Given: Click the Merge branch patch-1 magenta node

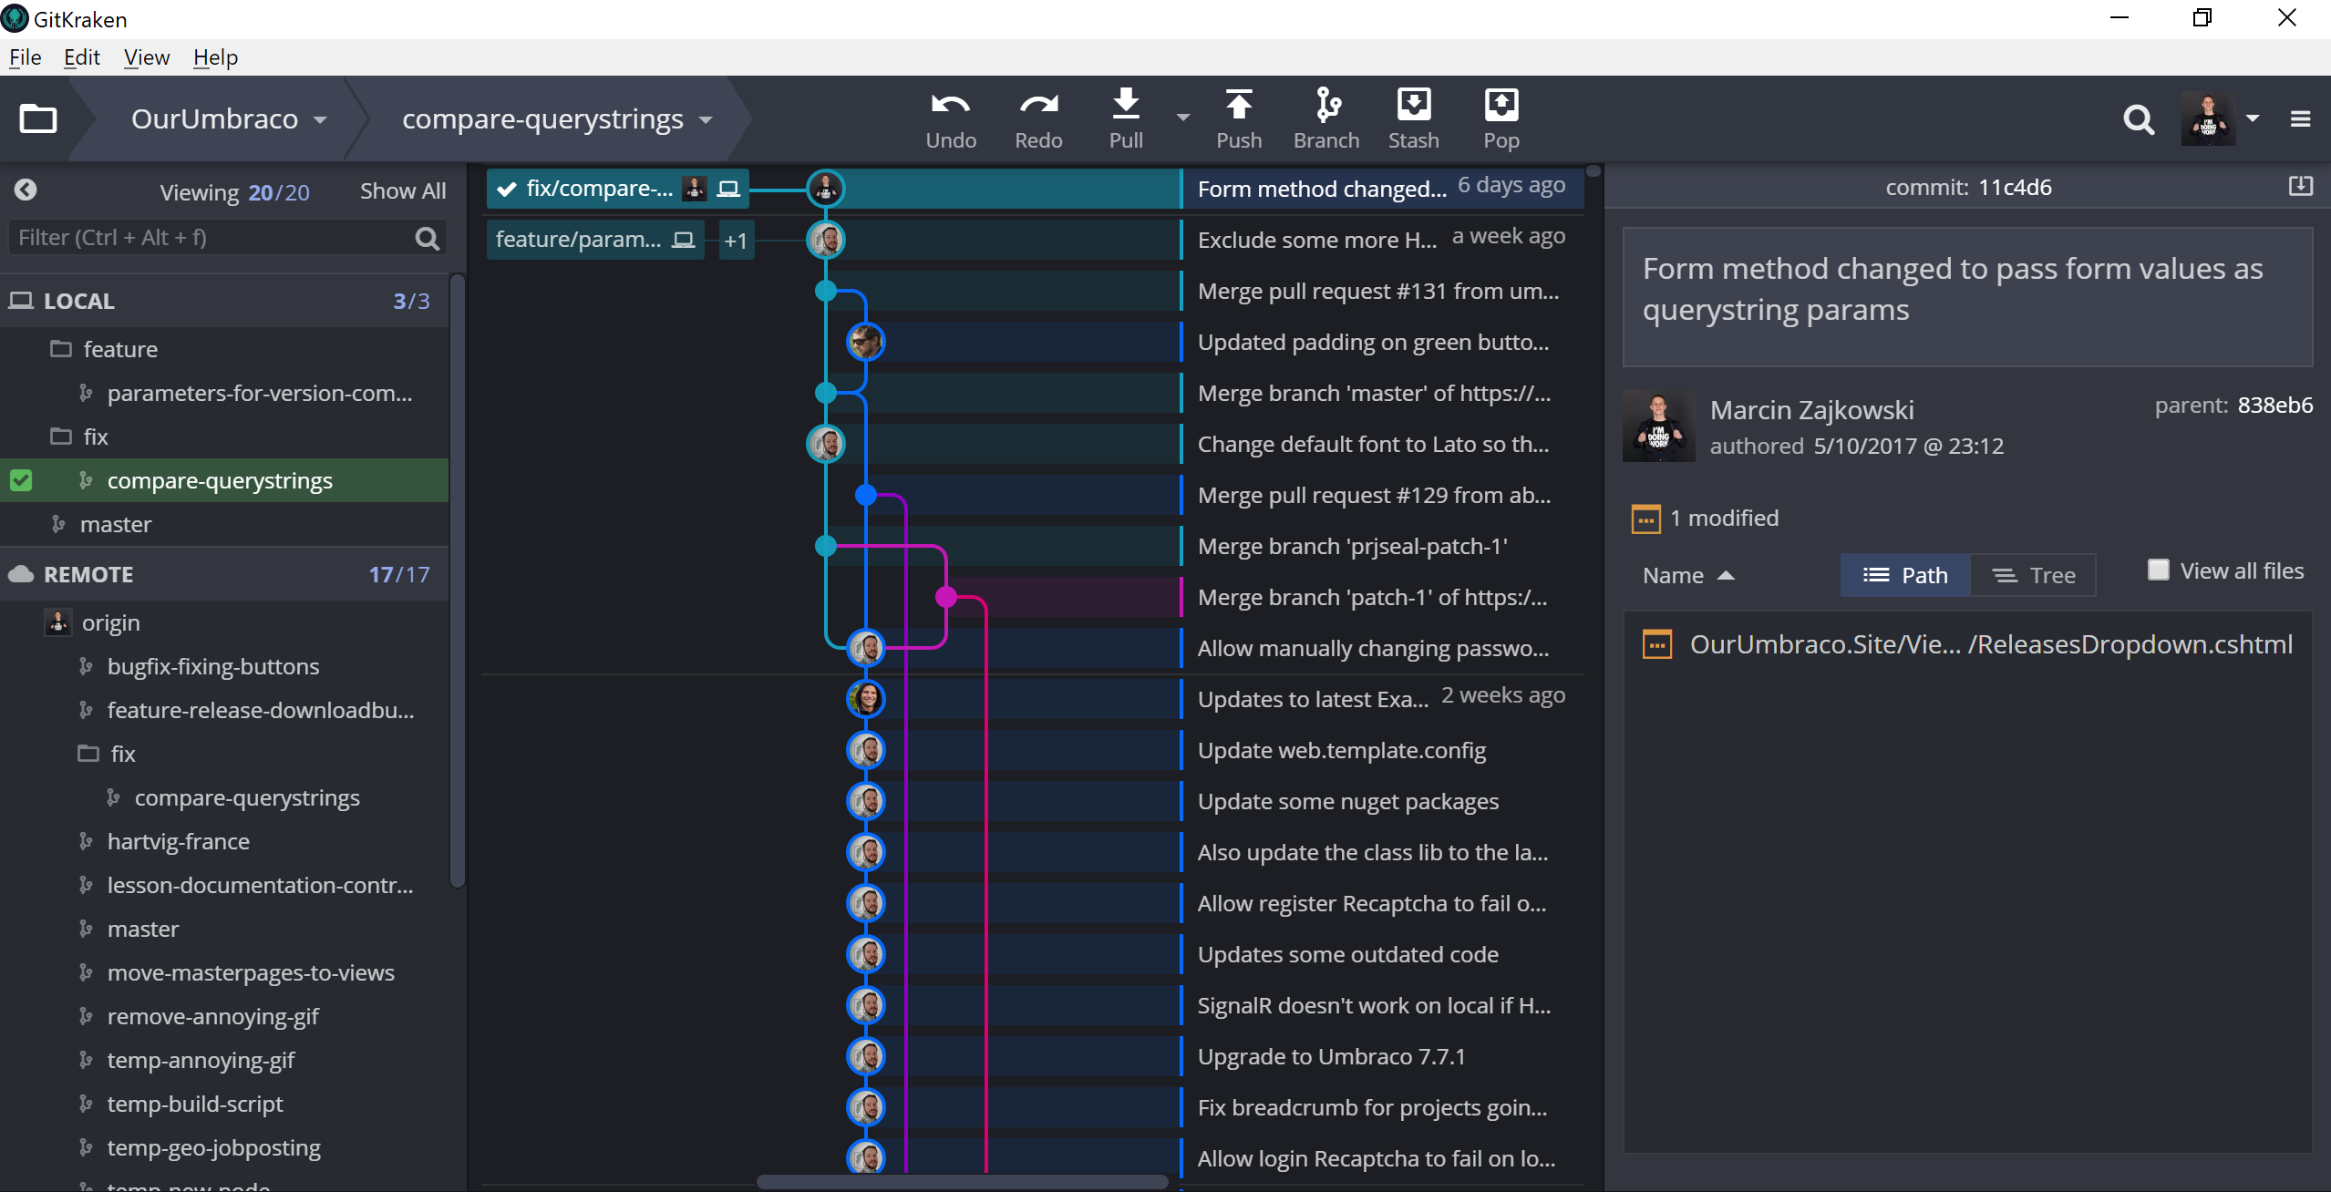Looking at the screenshot, I should 946,597.
